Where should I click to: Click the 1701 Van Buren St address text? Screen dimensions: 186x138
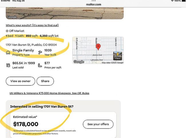coord(31,45)
